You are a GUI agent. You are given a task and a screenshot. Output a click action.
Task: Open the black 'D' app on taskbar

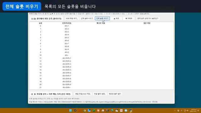(75, 110)
